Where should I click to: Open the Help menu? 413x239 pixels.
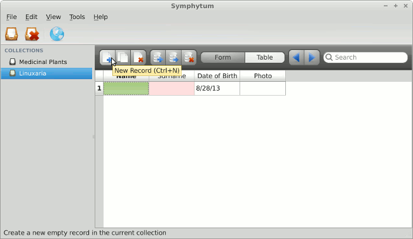[x=100, y=17]
